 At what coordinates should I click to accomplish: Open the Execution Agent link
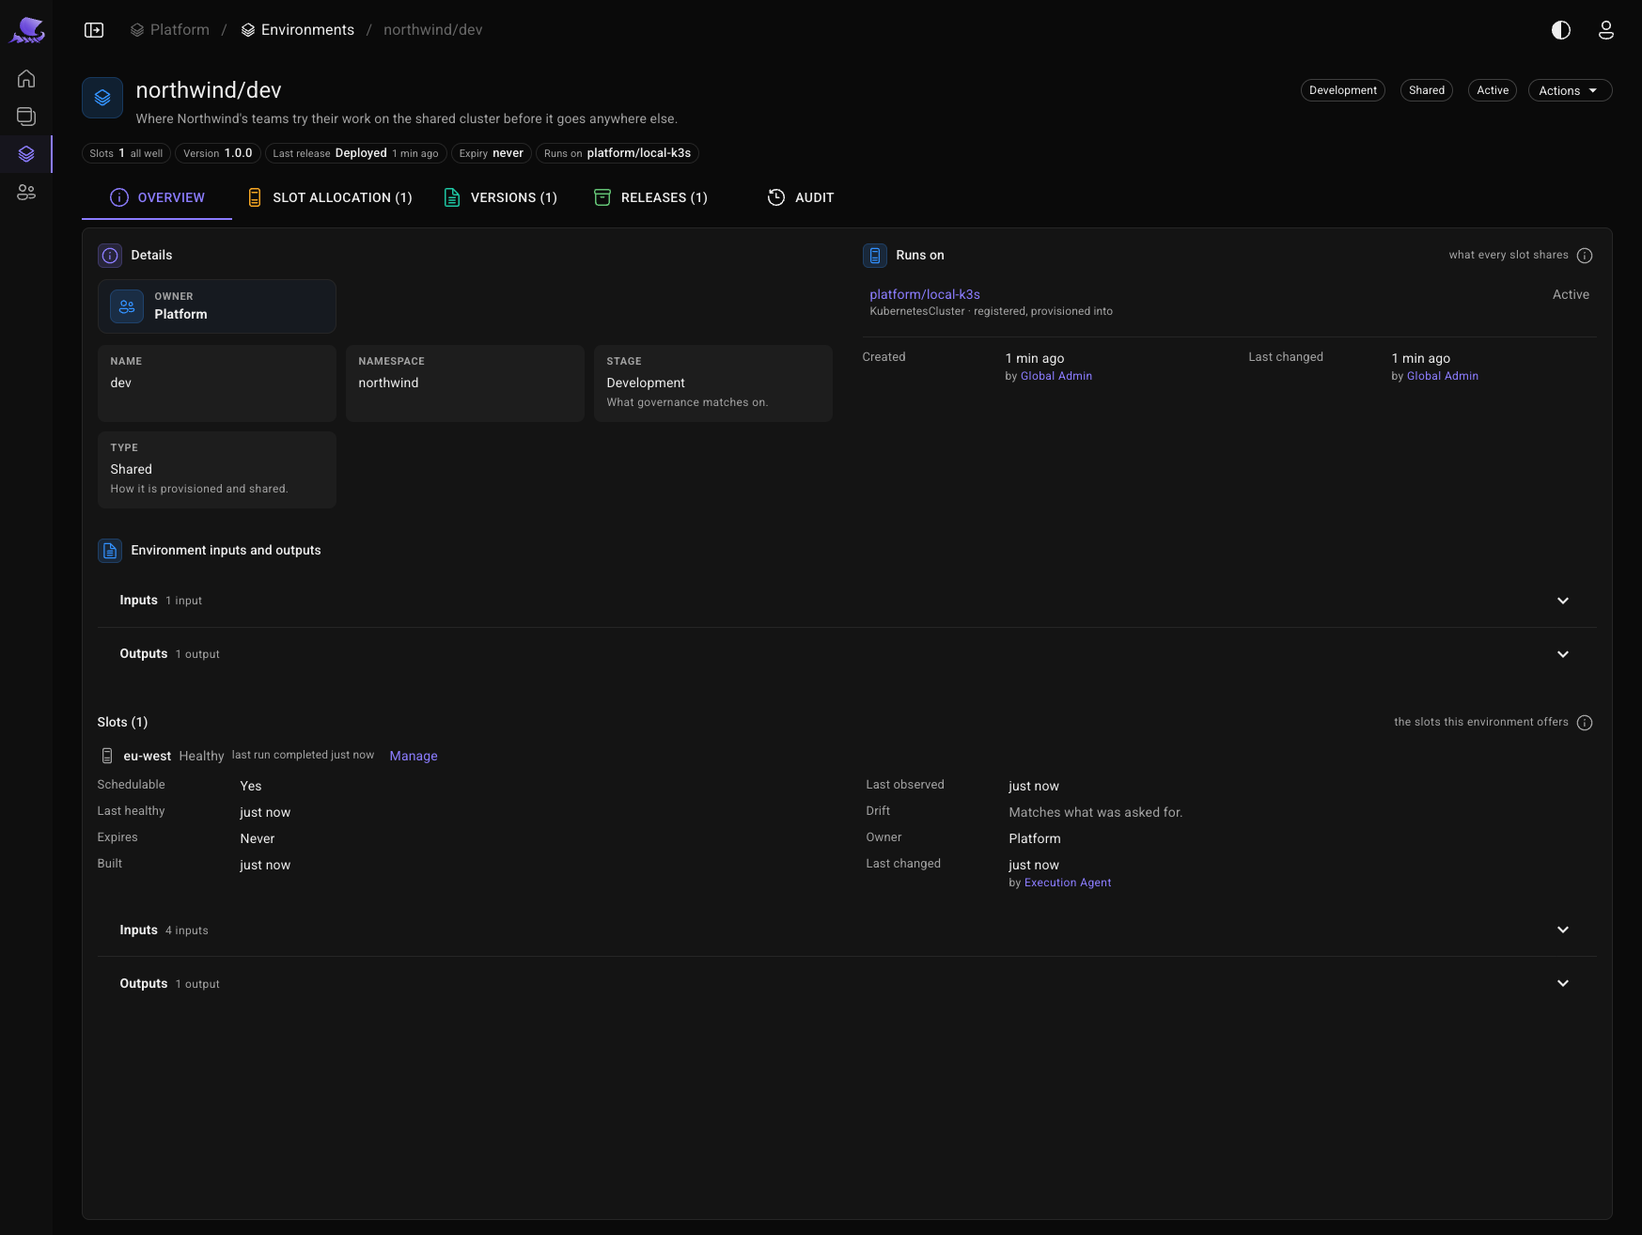click(x=1068, y=883)
